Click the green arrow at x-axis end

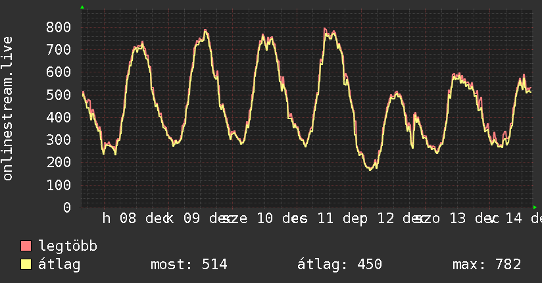pos(535,207)
